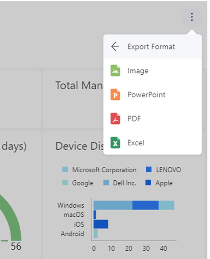Click the red PDF file icon

(x=115, y=118)
